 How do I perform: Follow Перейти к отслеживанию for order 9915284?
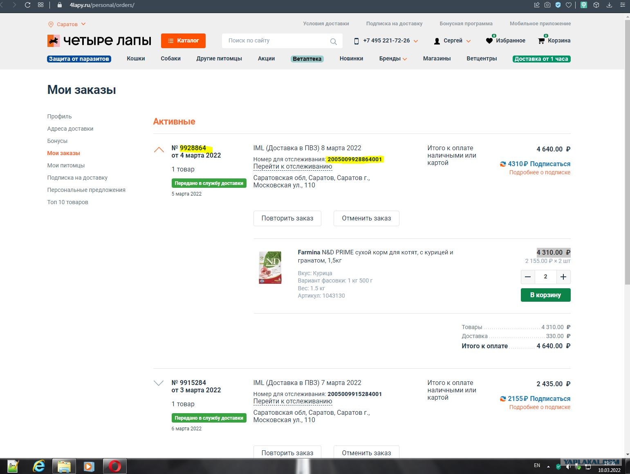293,401
